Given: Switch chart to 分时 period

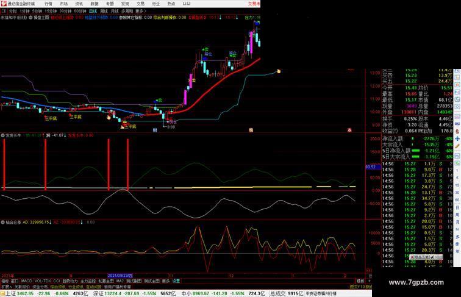Looking at the screenshot, I should [x=13, y=11].
